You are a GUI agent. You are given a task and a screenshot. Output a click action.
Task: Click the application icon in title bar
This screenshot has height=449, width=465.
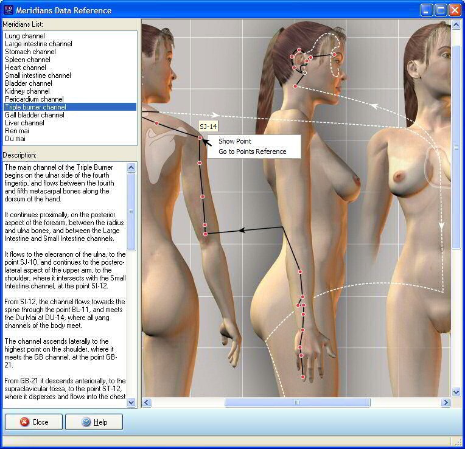point(8,10)
